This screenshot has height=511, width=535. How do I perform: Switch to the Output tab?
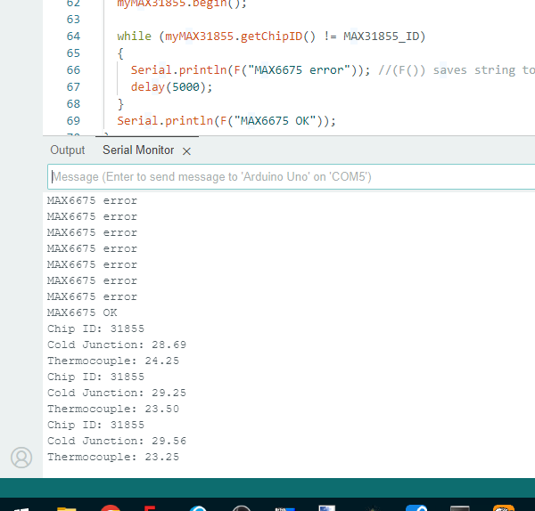click(67, 150)
